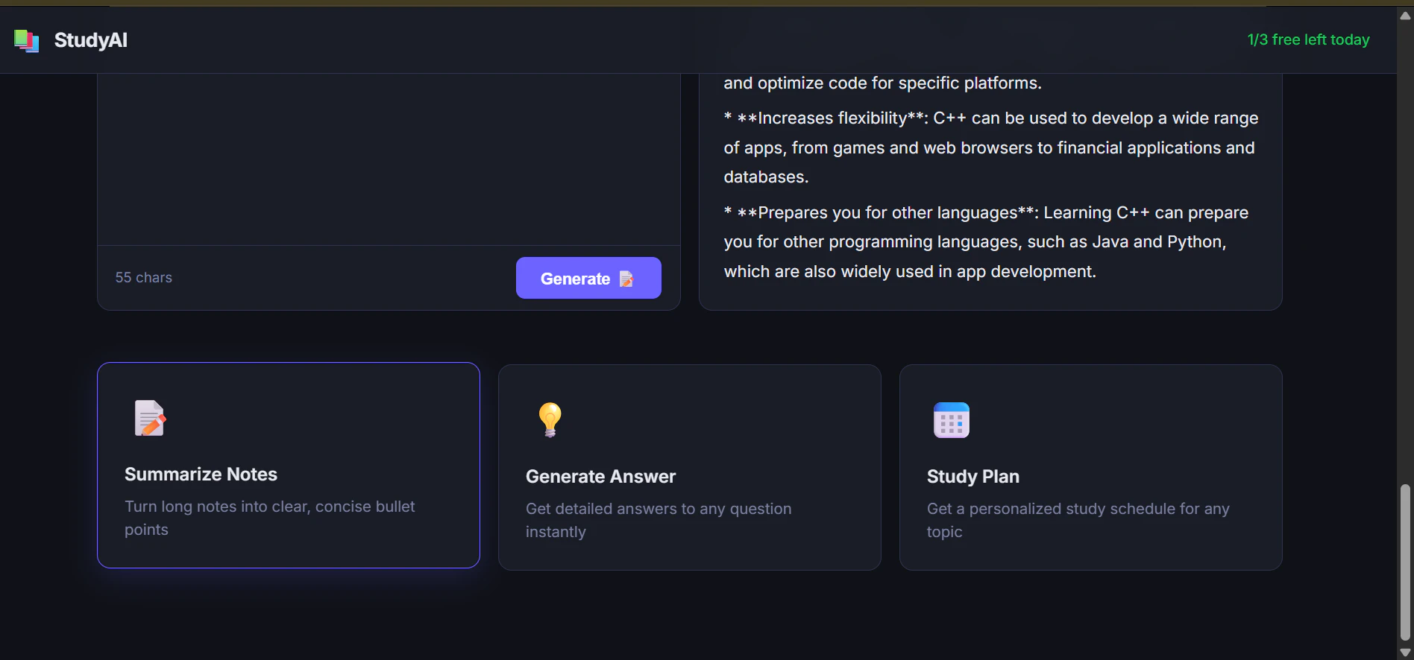Click the "Prepares you for other languages" paragraph
The image size is (1414, 660).
pyautogui.click(x=985, y=242)
